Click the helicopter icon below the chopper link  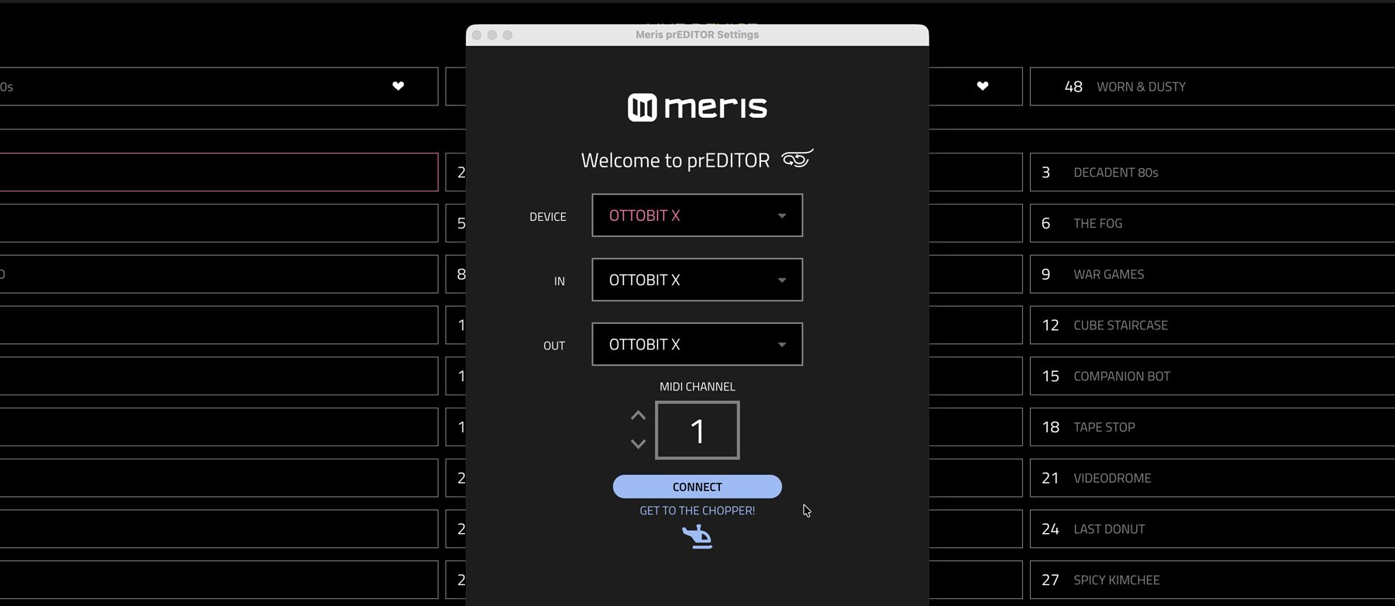[x=697, y=536]
